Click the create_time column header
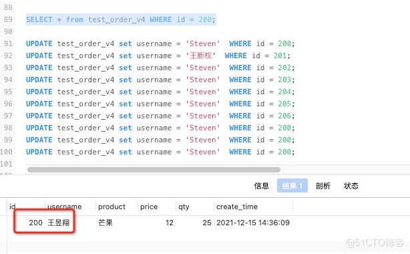410x254 pixels. 237,207
